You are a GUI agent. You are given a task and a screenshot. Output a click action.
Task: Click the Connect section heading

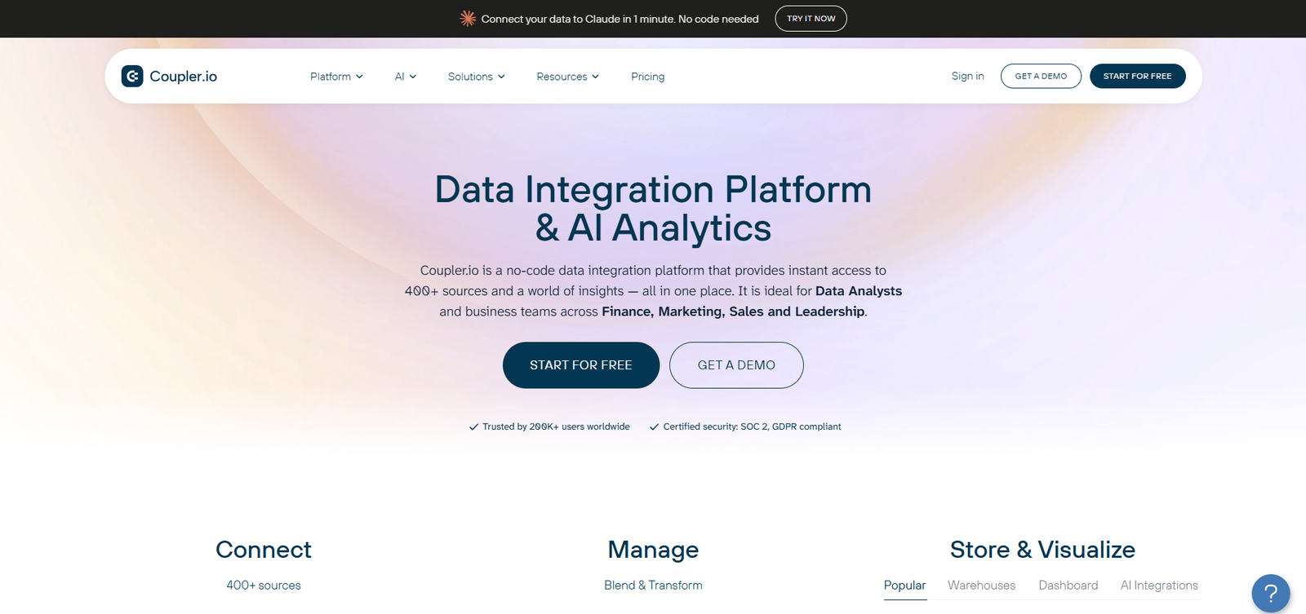pos(264,550)
